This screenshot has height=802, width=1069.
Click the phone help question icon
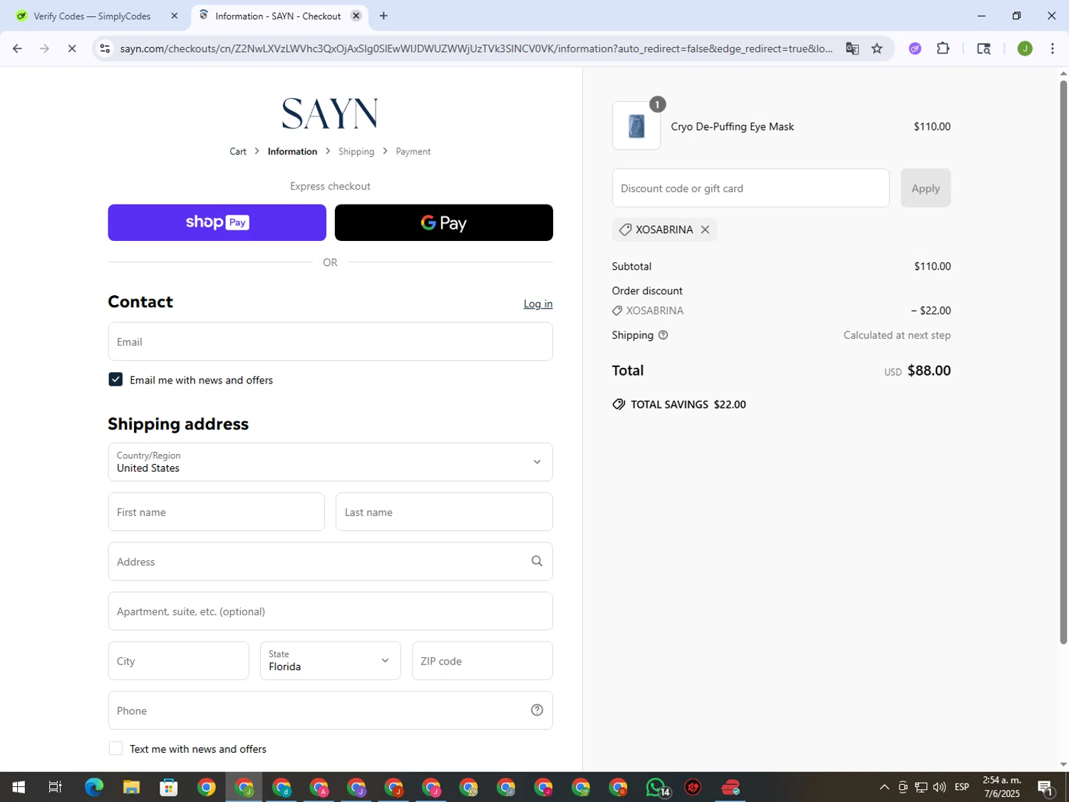point(537,710)
